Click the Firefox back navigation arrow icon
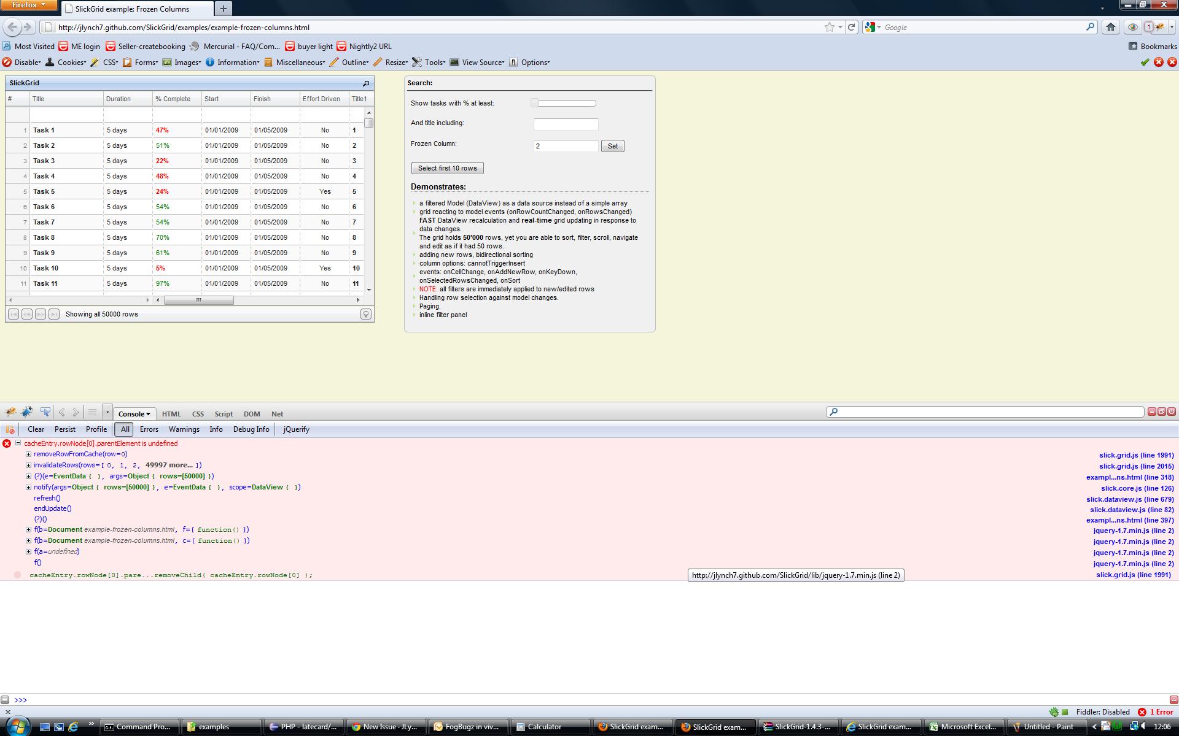 click(12, 26)
